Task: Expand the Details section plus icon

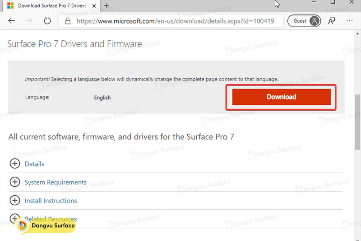Action: point(15,164)
